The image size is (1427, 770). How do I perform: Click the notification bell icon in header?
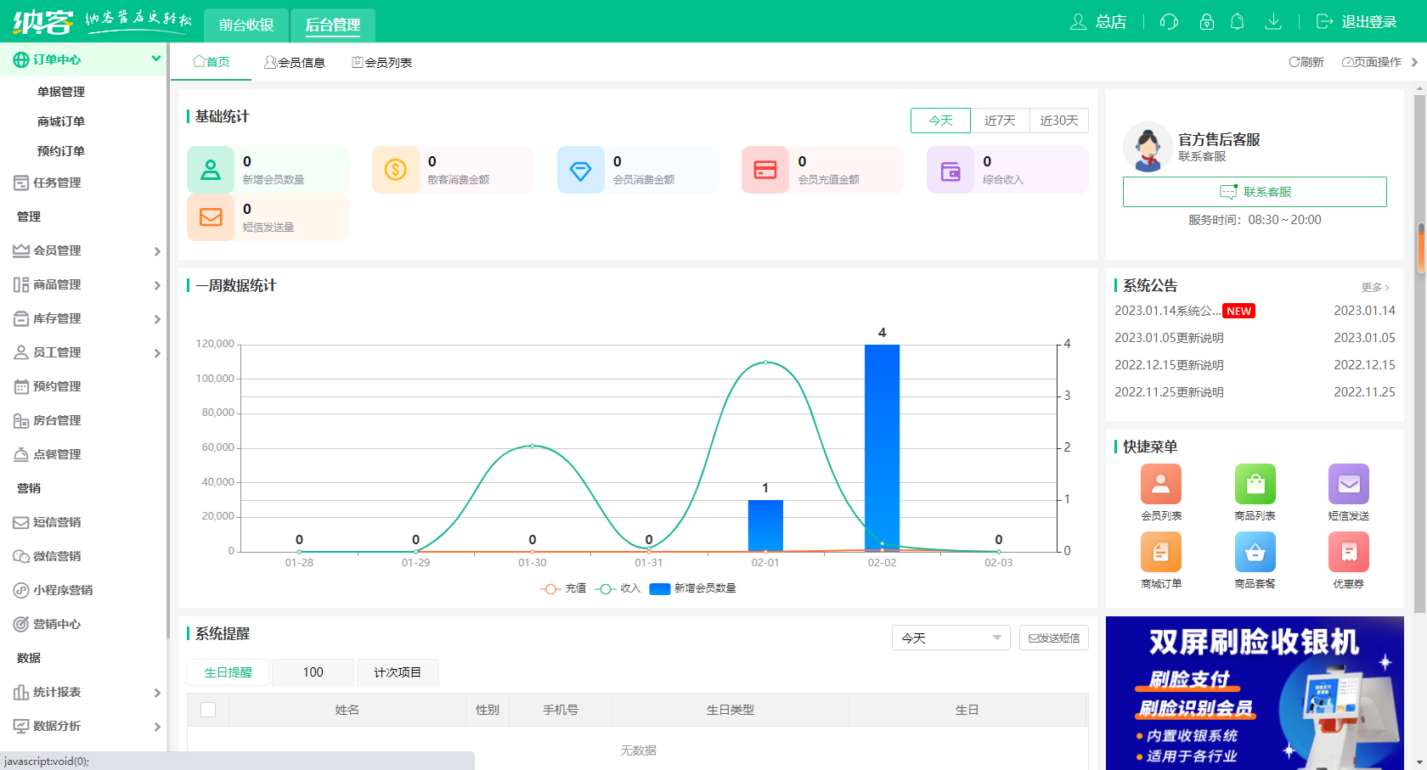(x=1237, y=22)
